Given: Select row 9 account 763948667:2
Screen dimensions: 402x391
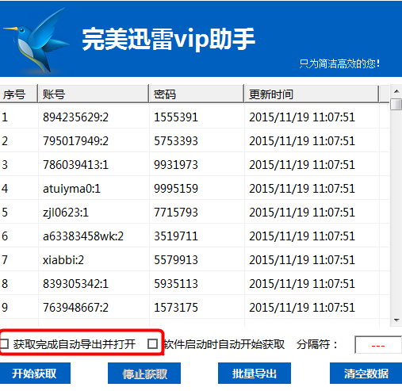Looking at the screenshot, I should click(x=75, y=308).
